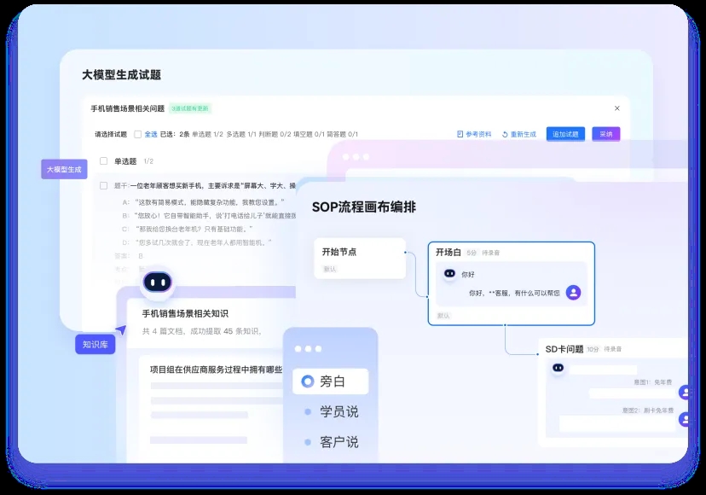
Task: Click the 参考资料 document icon
Action: coord(460,134)
